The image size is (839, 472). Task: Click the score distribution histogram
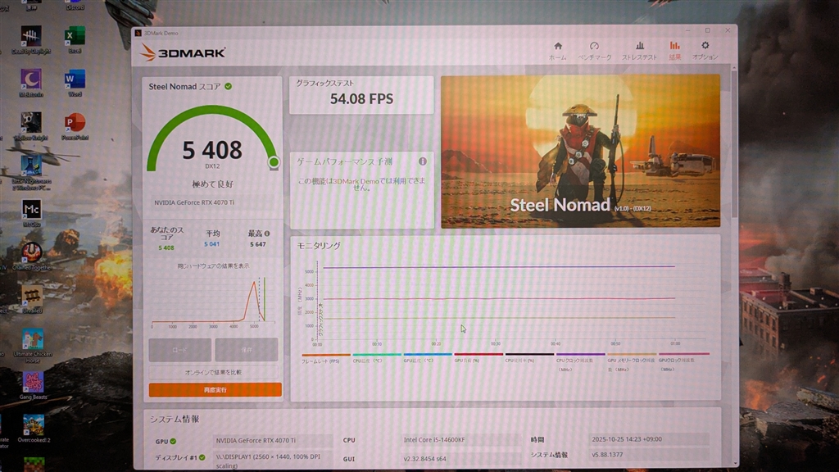coord(214,301)
